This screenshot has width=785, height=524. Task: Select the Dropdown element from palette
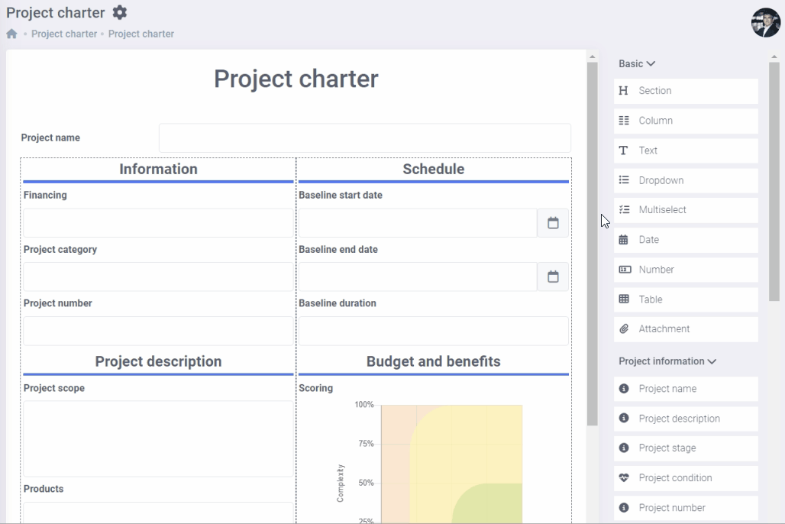tap(661, 180)
